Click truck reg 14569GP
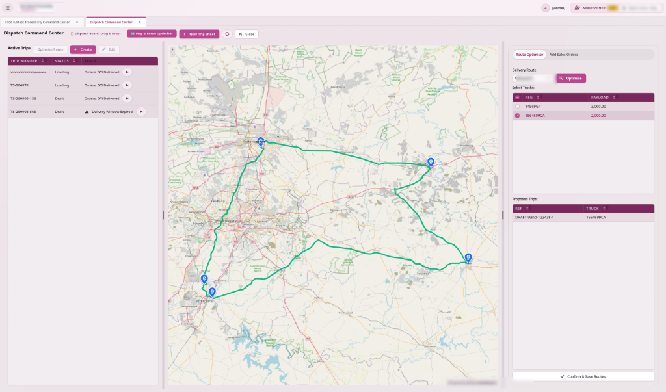Image resolution: width=666 pixels, height=392 pixels. (x=533, y=107)
